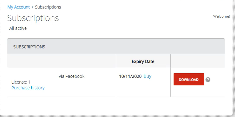Screen dimensions: 235x117
Task: Open the Purchase history link
Action: [x=28, y=88]
